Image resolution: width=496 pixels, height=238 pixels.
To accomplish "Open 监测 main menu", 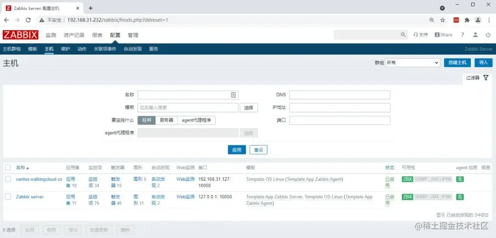I will [x=51, y=35].
